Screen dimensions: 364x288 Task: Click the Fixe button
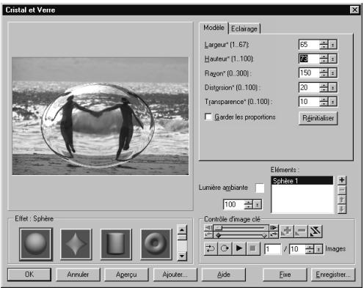(x=285, y=275)
